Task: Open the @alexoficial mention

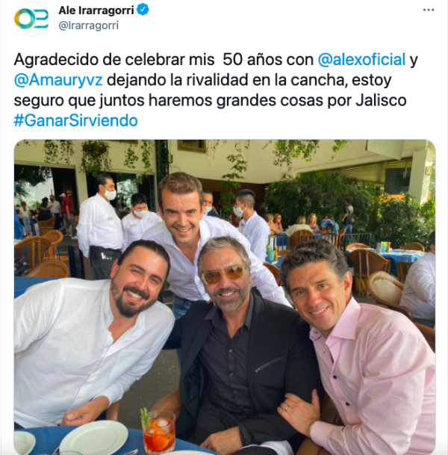Action: point(361,60)
